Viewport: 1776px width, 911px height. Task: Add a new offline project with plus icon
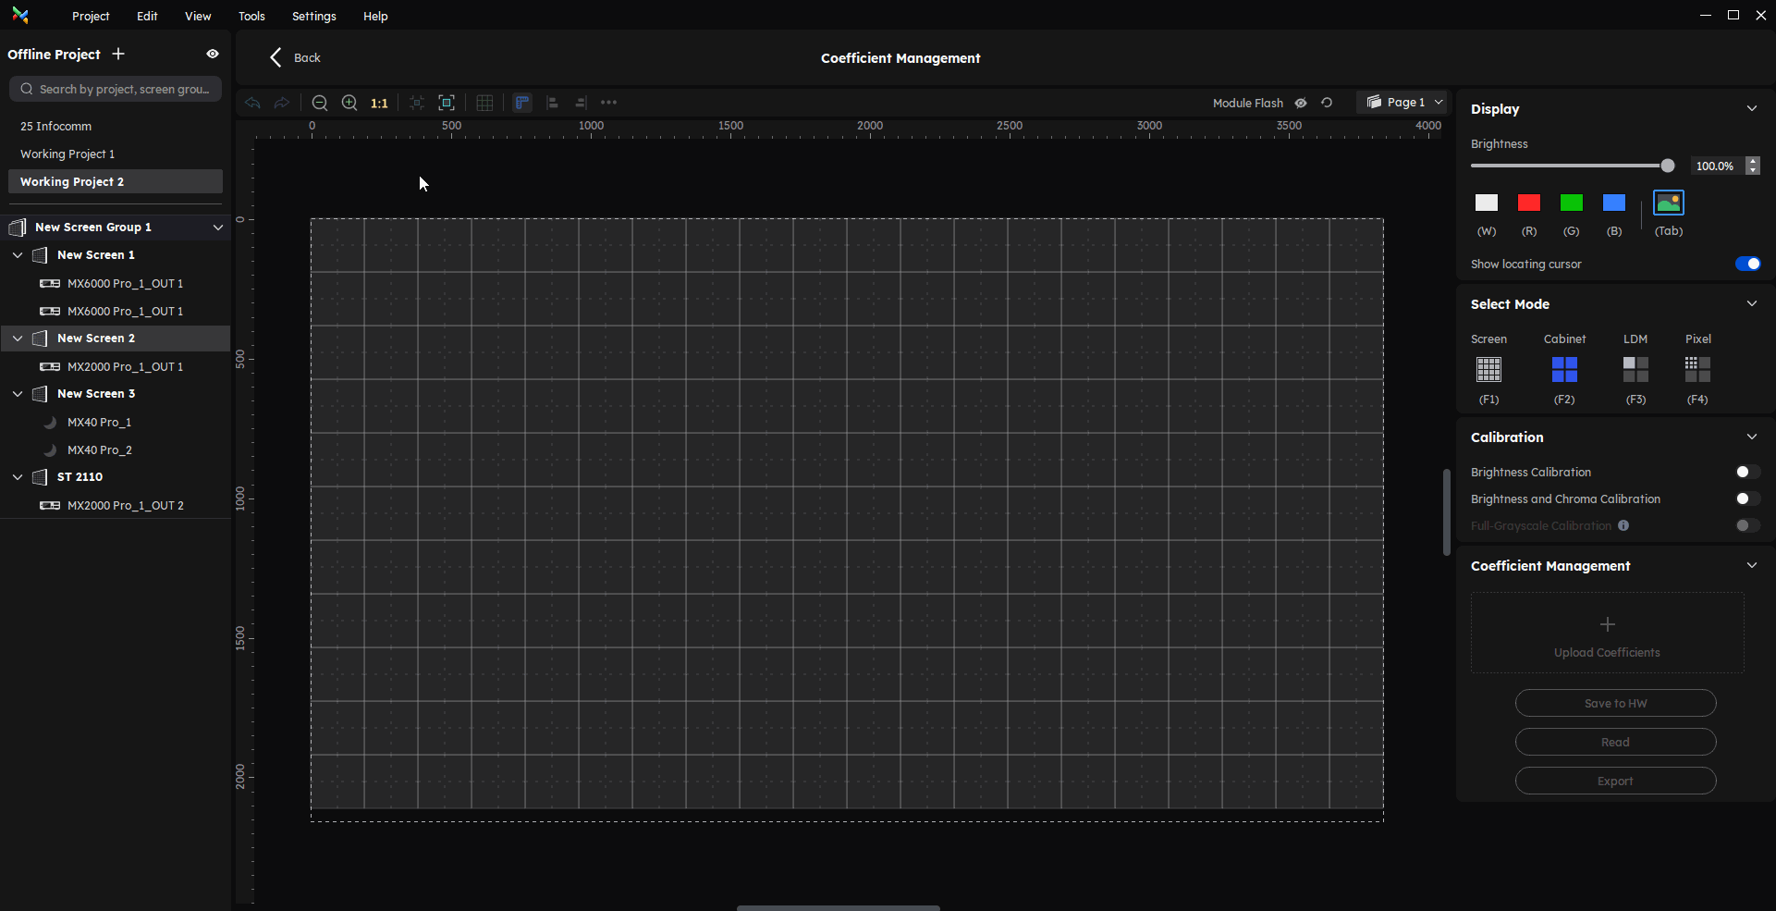[x=118, y=55]
